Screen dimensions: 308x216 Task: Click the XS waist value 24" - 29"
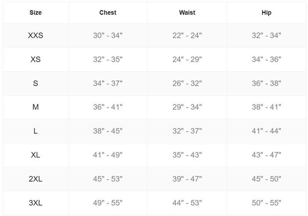187,59
